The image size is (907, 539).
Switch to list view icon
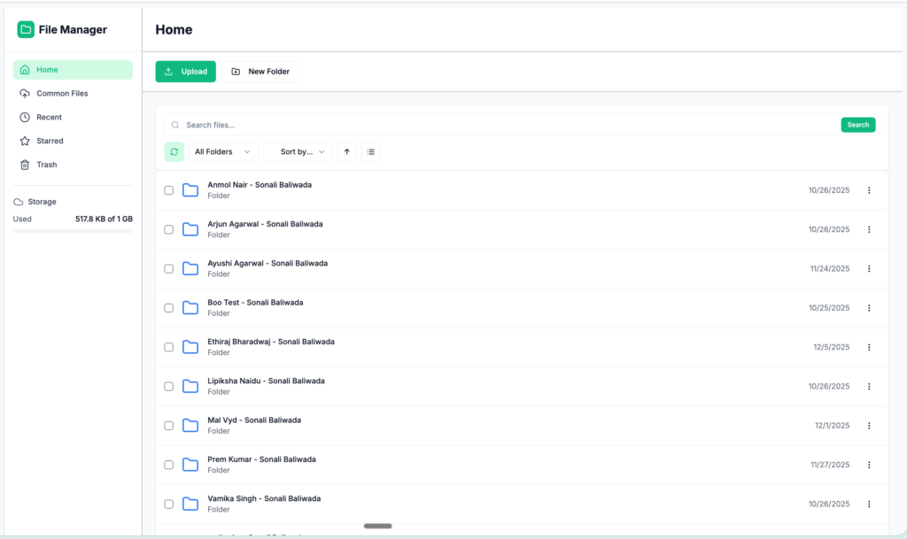[x=371, y=152]
